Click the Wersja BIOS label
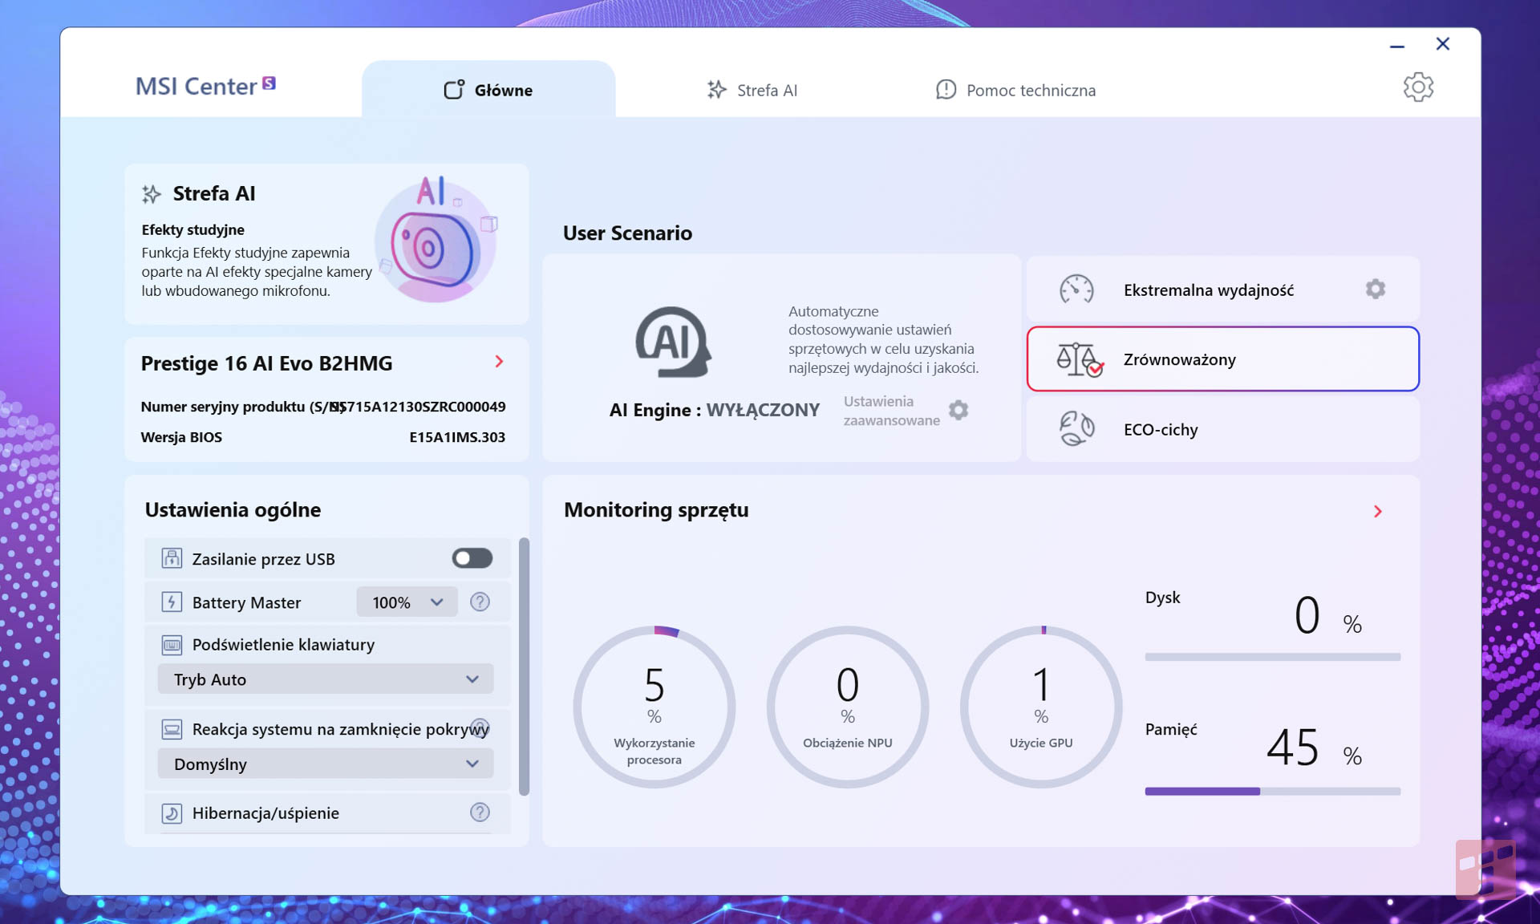The image size is (1540, 924). (x=181, y=437)
